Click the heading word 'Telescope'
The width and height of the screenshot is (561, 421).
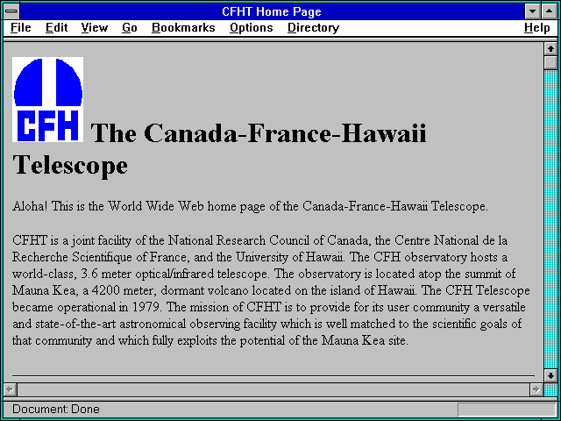(70, 165)
